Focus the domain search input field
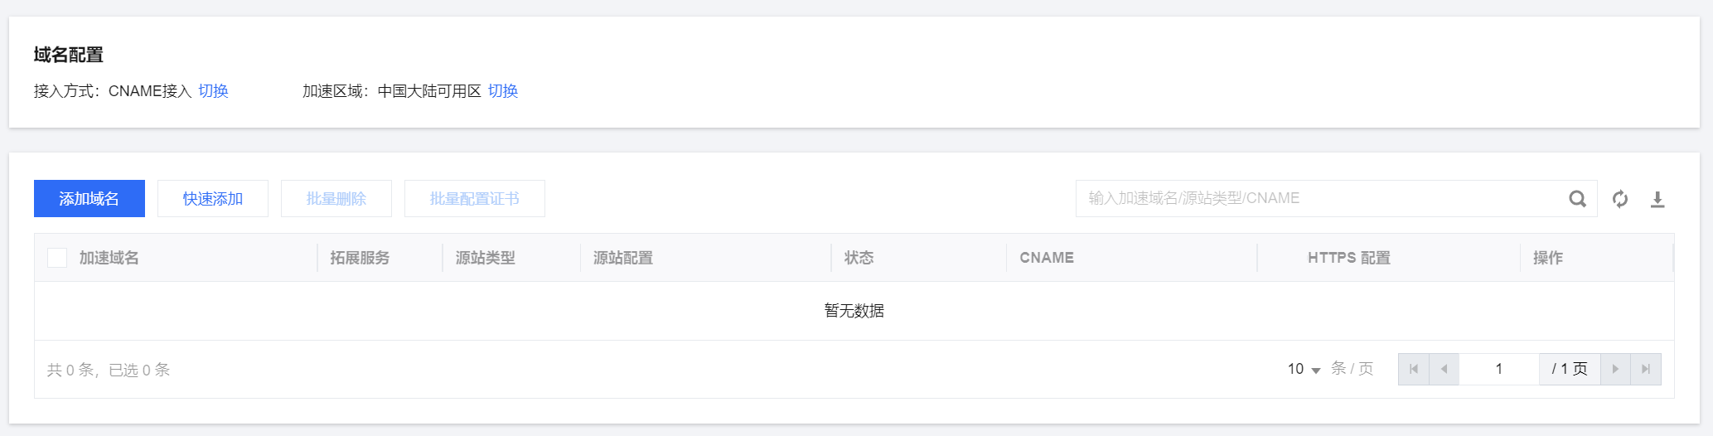This screenshot has width=1713, height=436. pos(1322,199)
